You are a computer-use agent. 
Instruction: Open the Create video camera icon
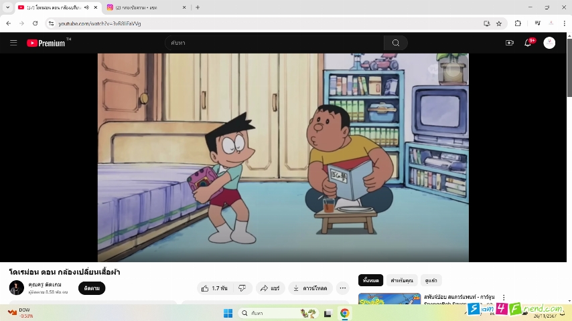pos(510,43)
